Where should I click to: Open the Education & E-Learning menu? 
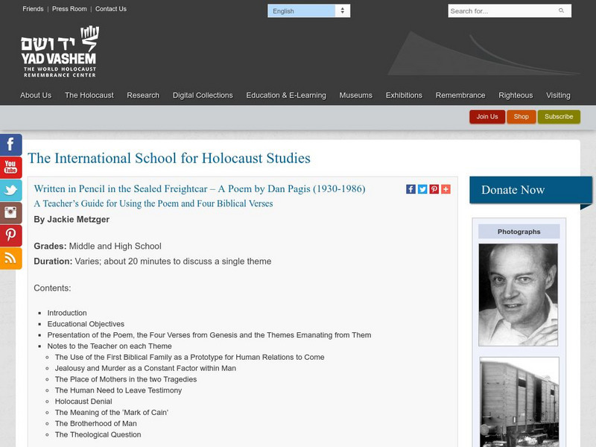click(x=286, y=95)
